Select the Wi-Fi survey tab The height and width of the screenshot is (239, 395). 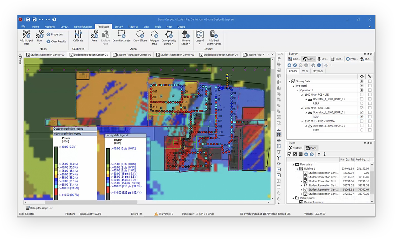[305, 71]
